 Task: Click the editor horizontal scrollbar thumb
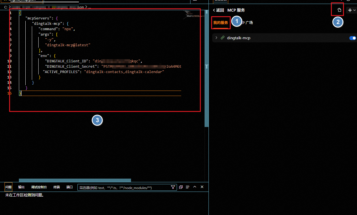point(75,180)
